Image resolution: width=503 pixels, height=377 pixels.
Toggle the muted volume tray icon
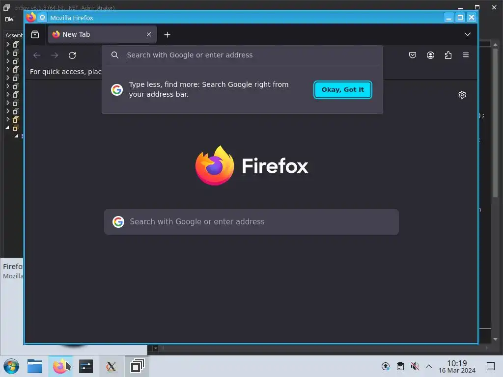click(x=415, y=366)
